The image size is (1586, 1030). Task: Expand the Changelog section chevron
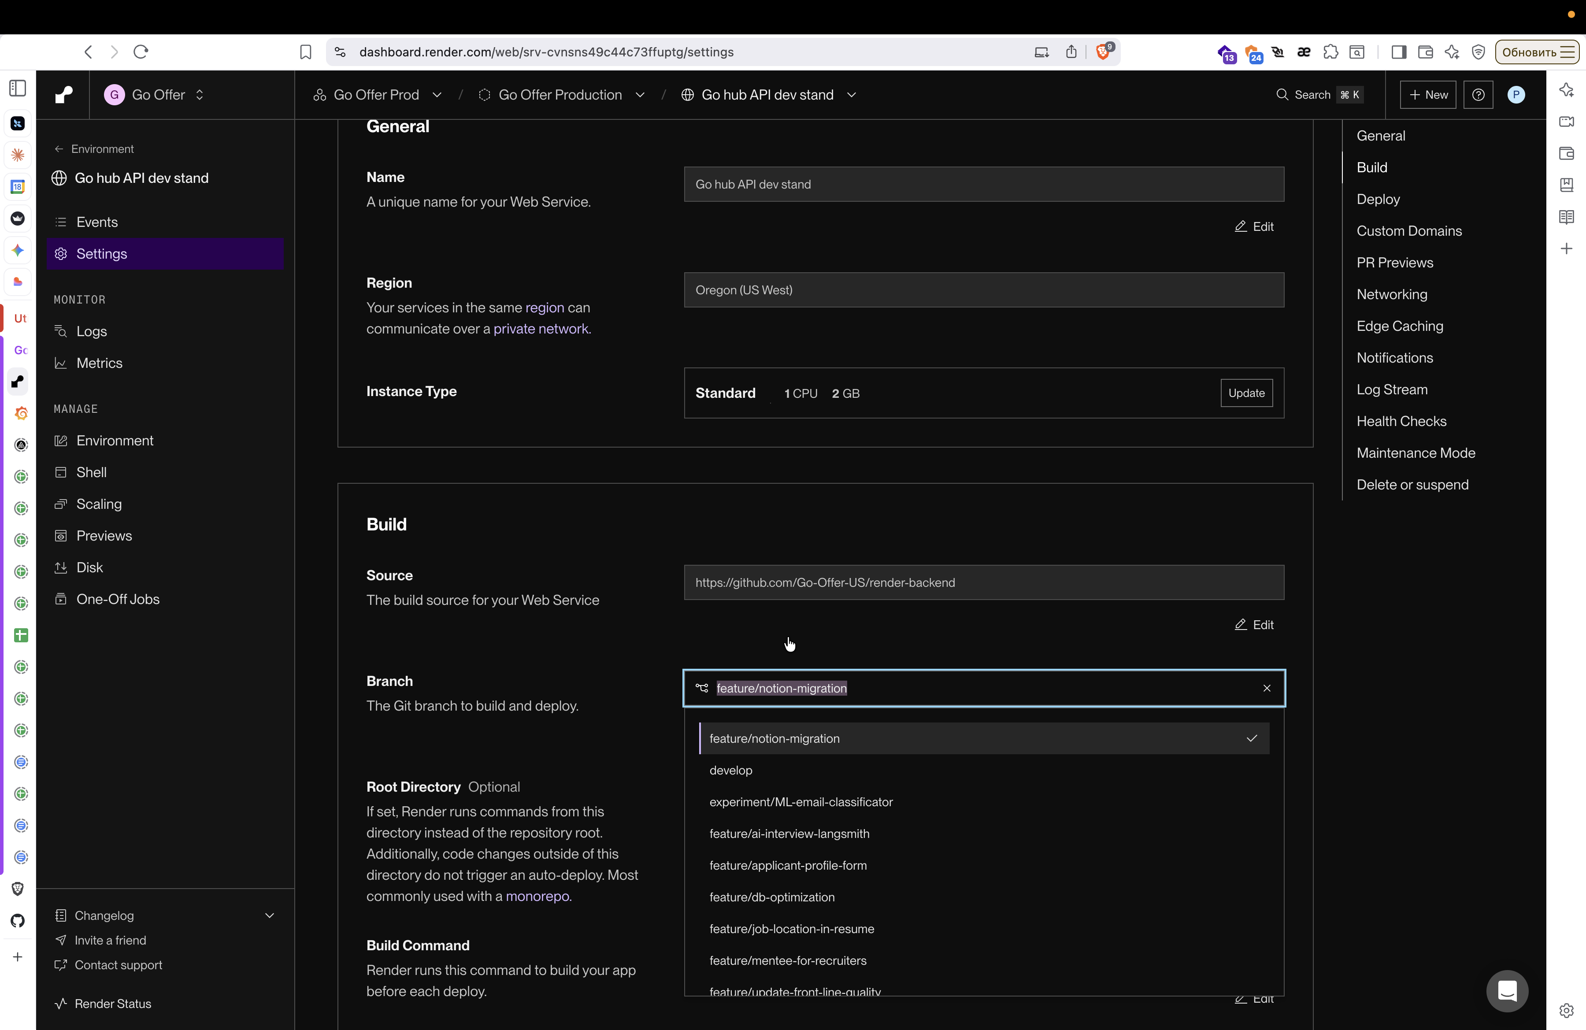coord(270,915)
